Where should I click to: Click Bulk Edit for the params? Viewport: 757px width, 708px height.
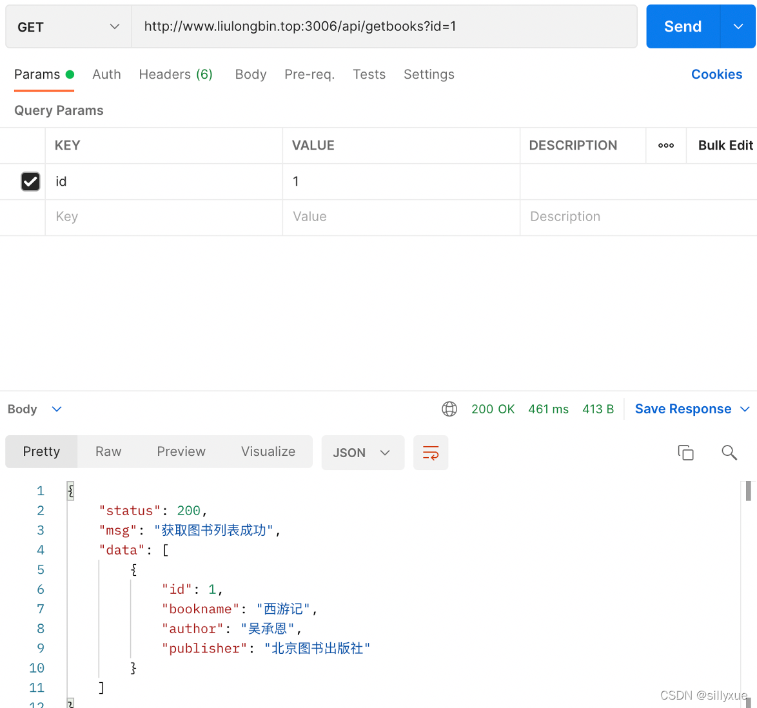[725, 145]
